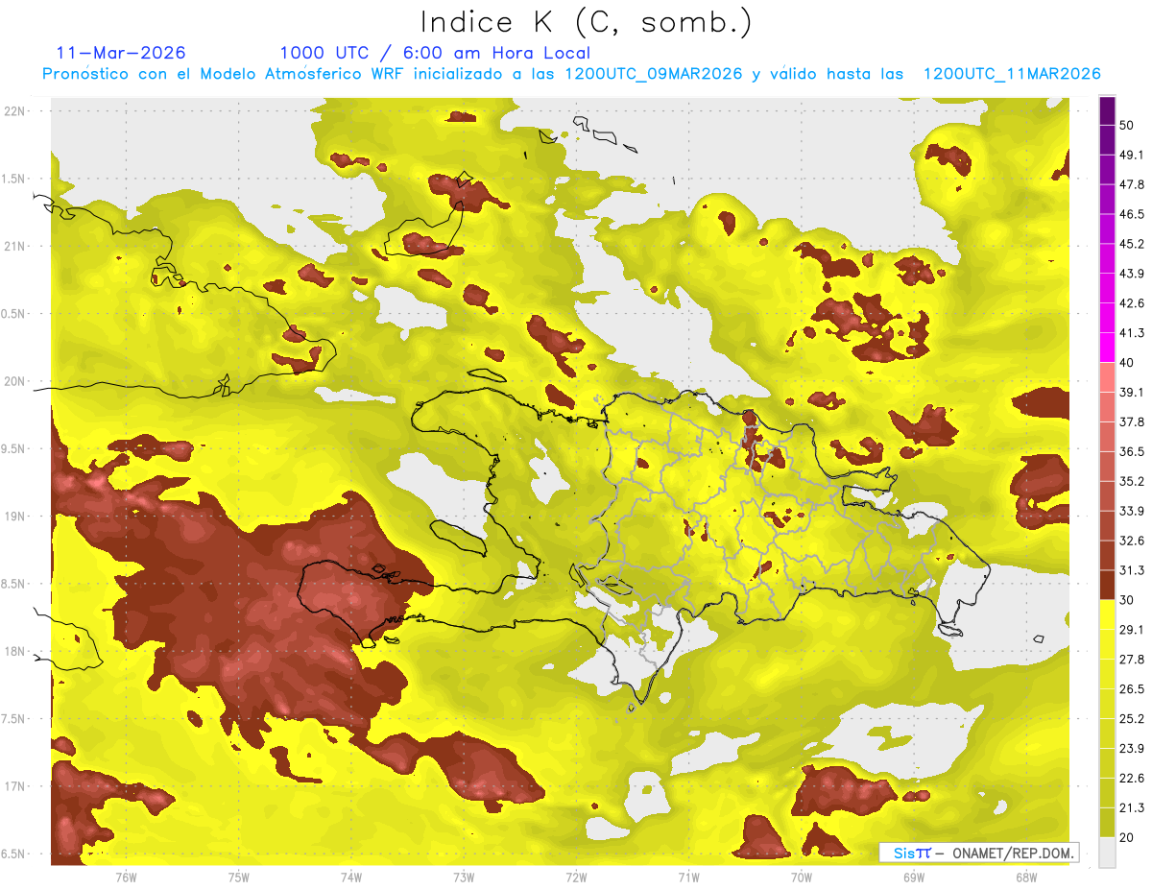The image size is (1152, 890).
Task: Click the latitude label "20N"
Action: [x=15, y=381]
